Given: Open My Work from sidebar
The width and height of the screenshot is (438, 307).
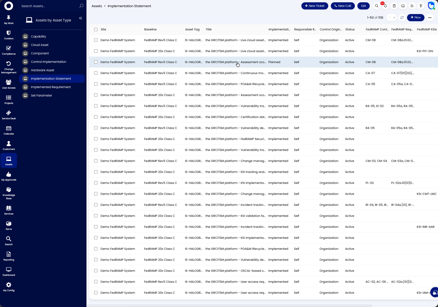Looking at the screenshot, I should (x=9, y=20).
